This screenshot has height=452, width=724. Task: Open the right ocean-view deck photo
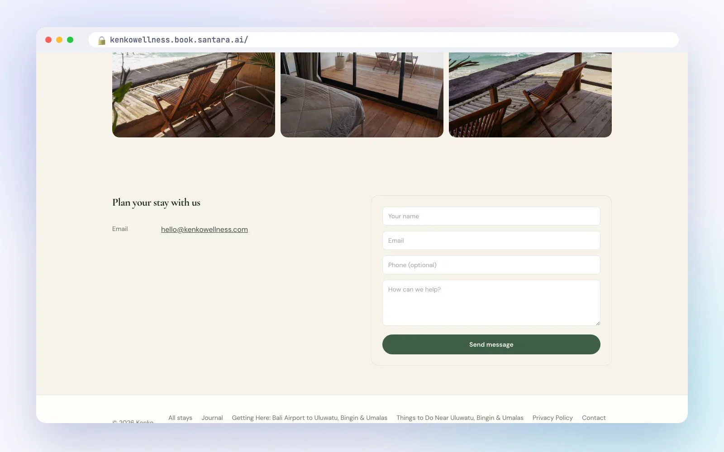pos(530,95)
